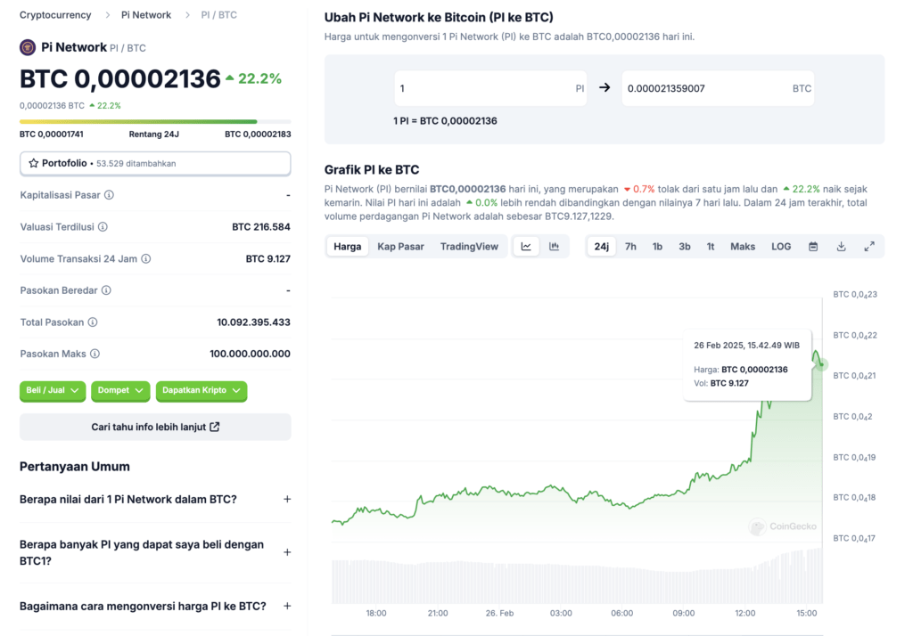Click the large 22.2% change indicator
Viewport: 913px width, 636px height.
(x=253, y=78)
